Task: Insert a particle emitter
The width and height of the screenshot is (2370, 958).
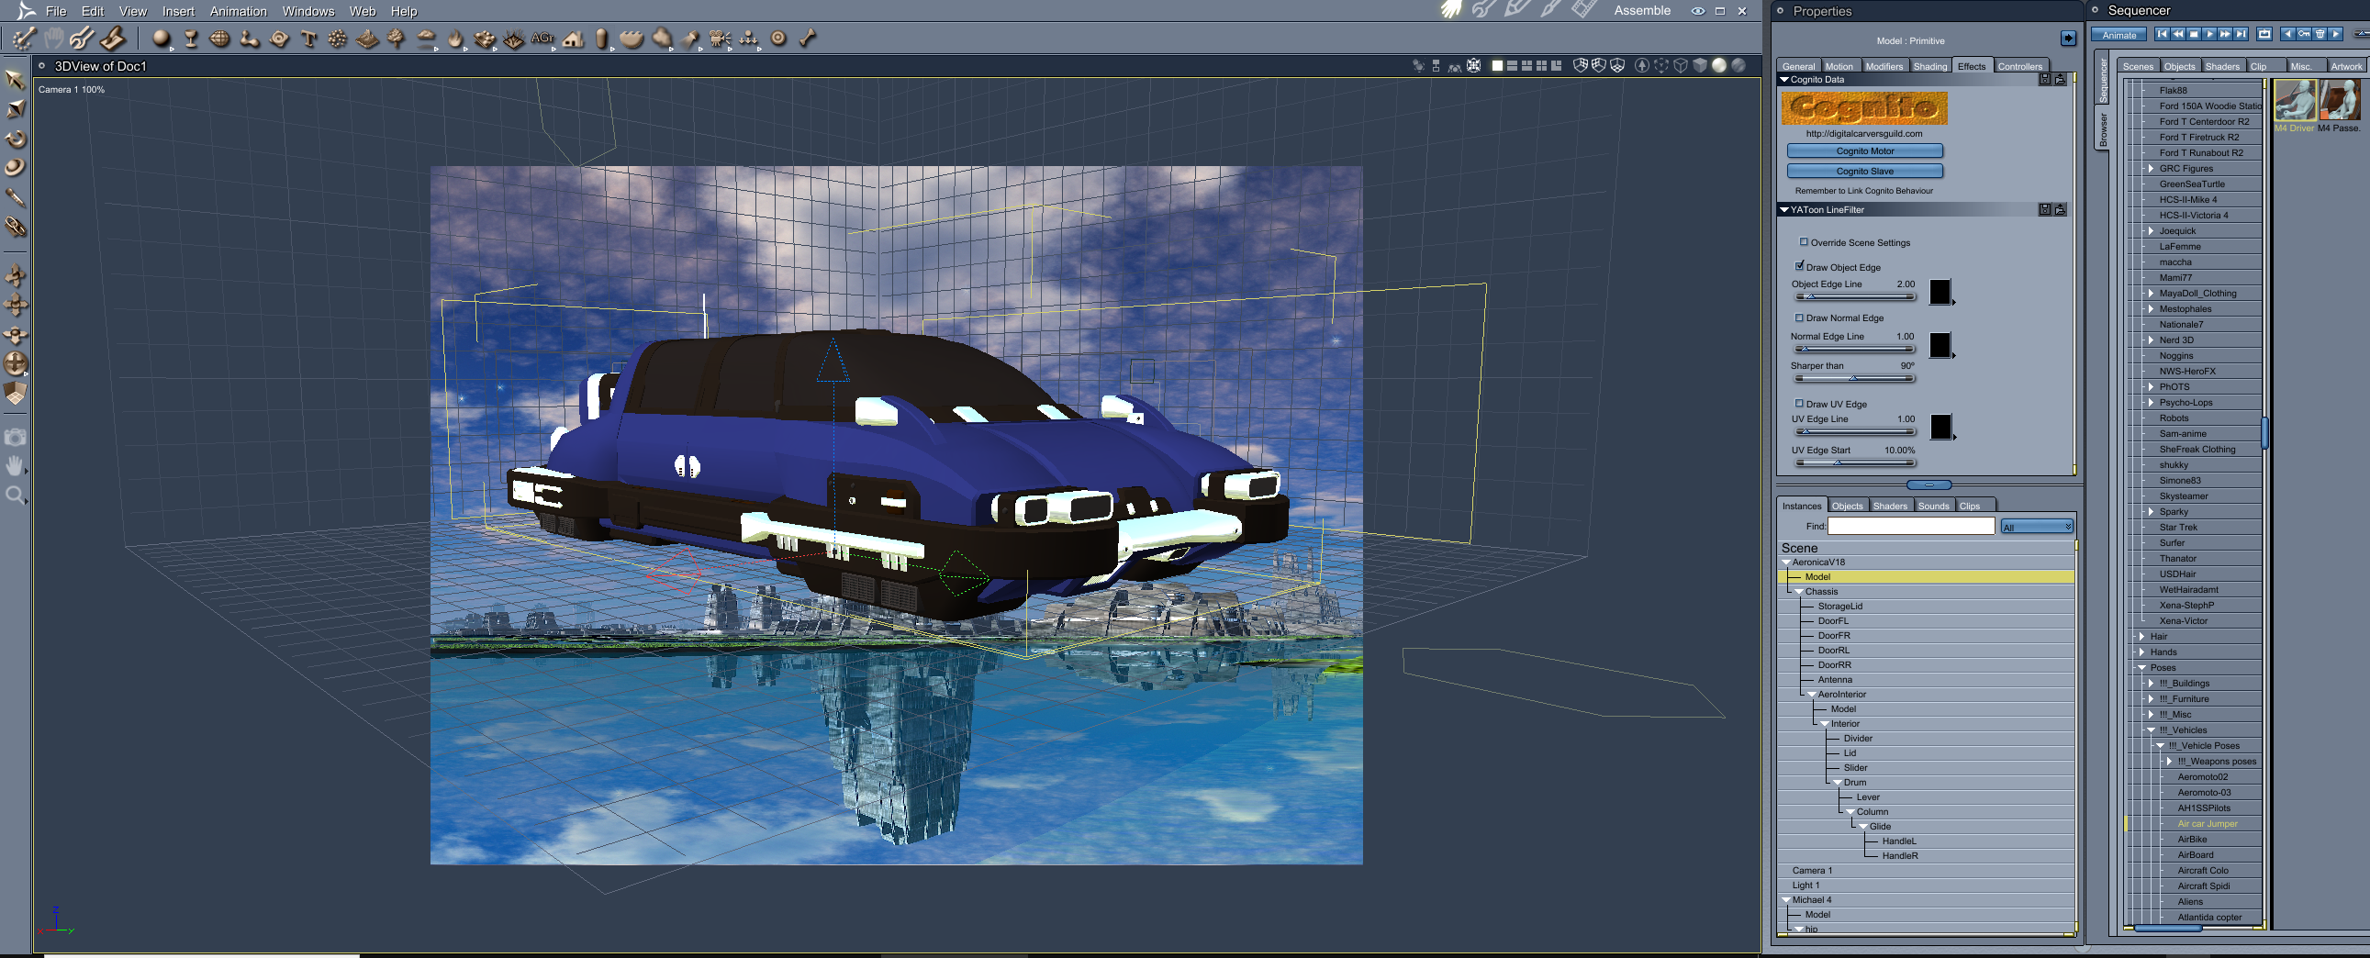Action: [x=338, y=39]
